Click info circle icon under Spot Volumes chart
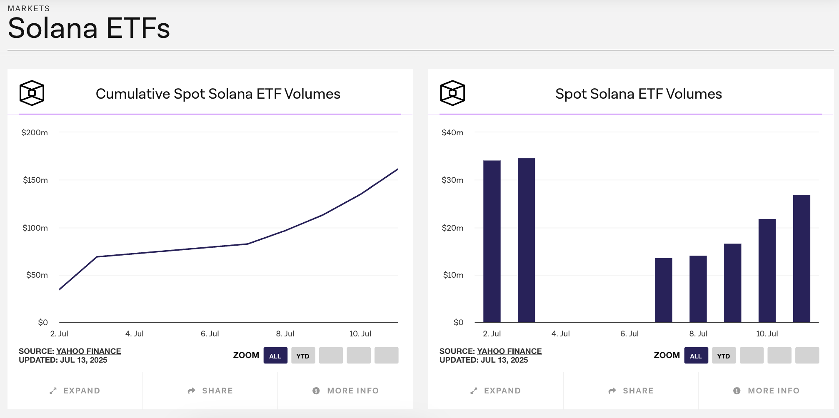Screen dimensions: 839x418 tap(737, 391)
